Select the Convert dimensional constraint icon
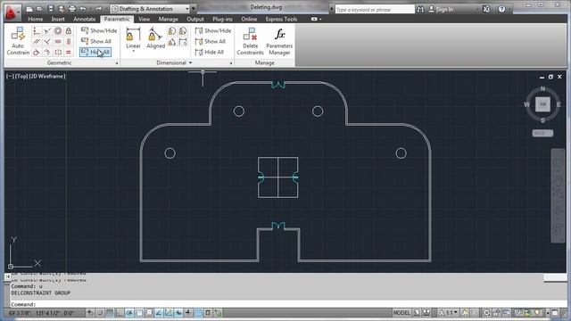The width and height of the screenshot is (571, 321). click(x=182, y=42)
